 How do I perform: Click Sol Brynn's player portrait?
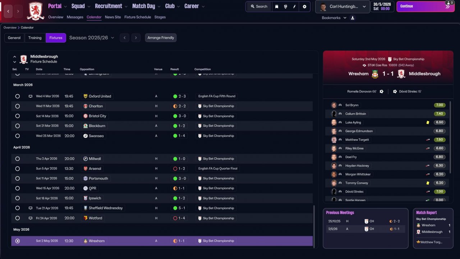334,105
